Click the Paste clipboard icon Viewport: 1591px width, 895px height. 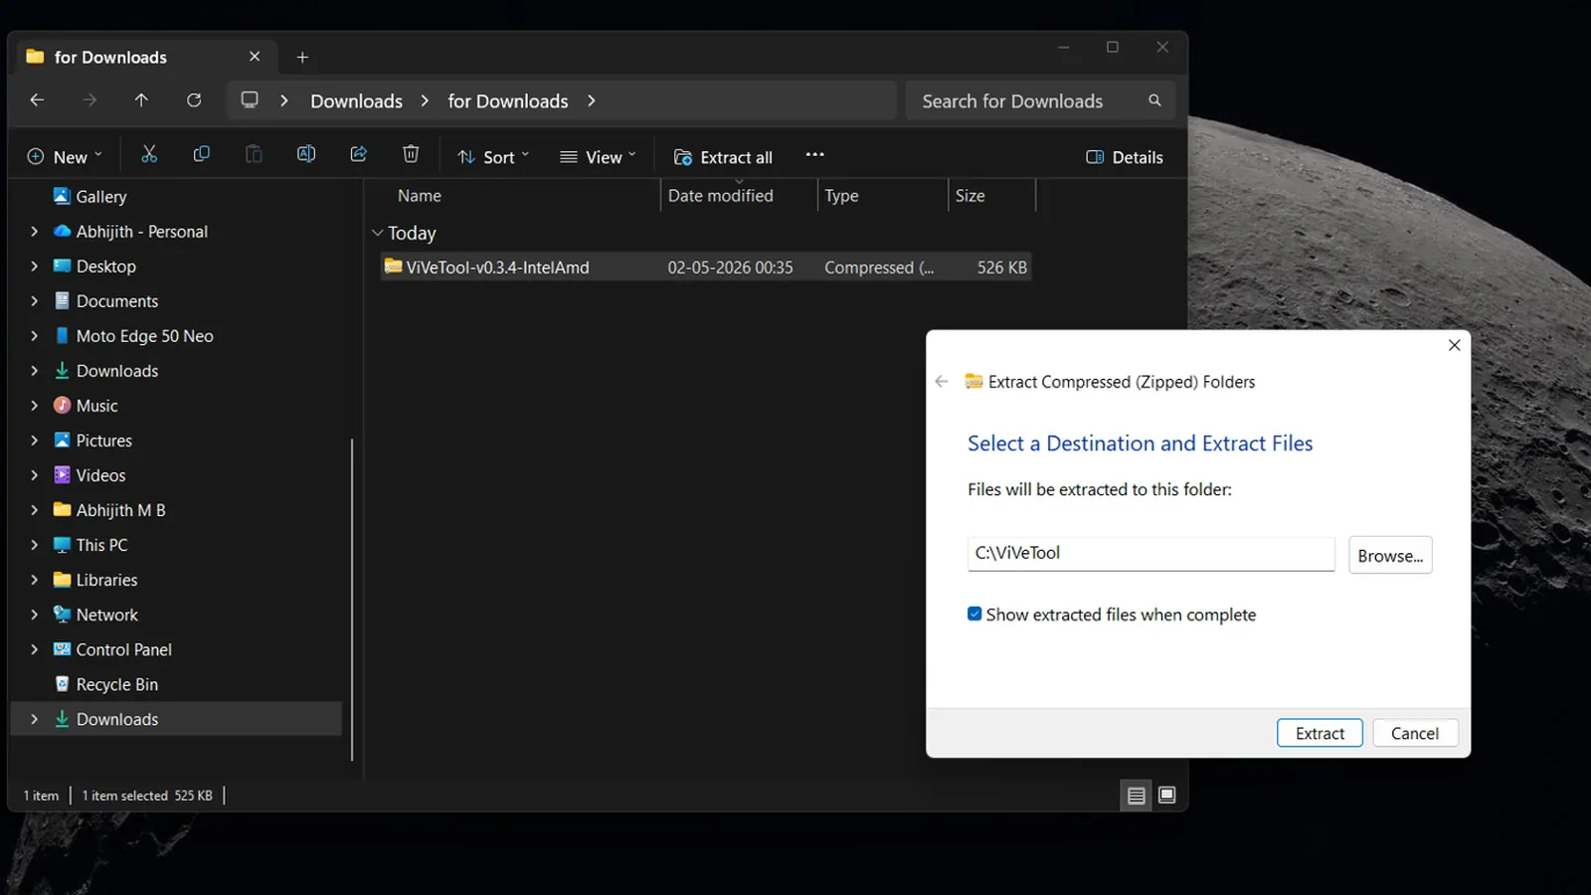[x=254, y=154]
